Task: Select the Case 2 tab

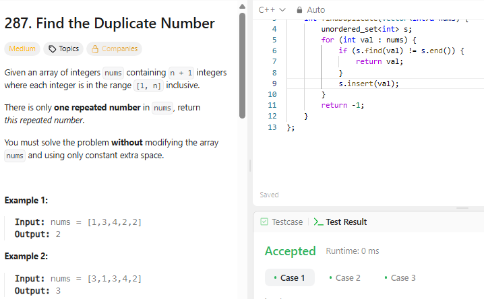Action: (344, 277)
